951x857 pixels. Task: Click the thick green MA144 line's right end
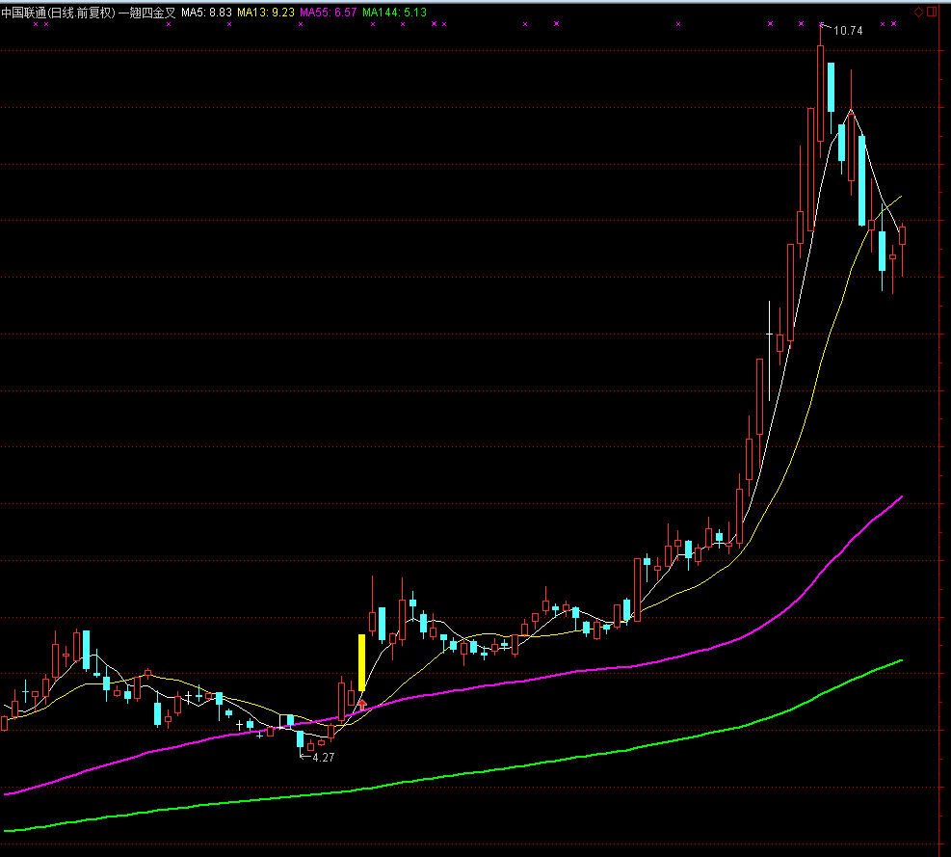point(901,661)
